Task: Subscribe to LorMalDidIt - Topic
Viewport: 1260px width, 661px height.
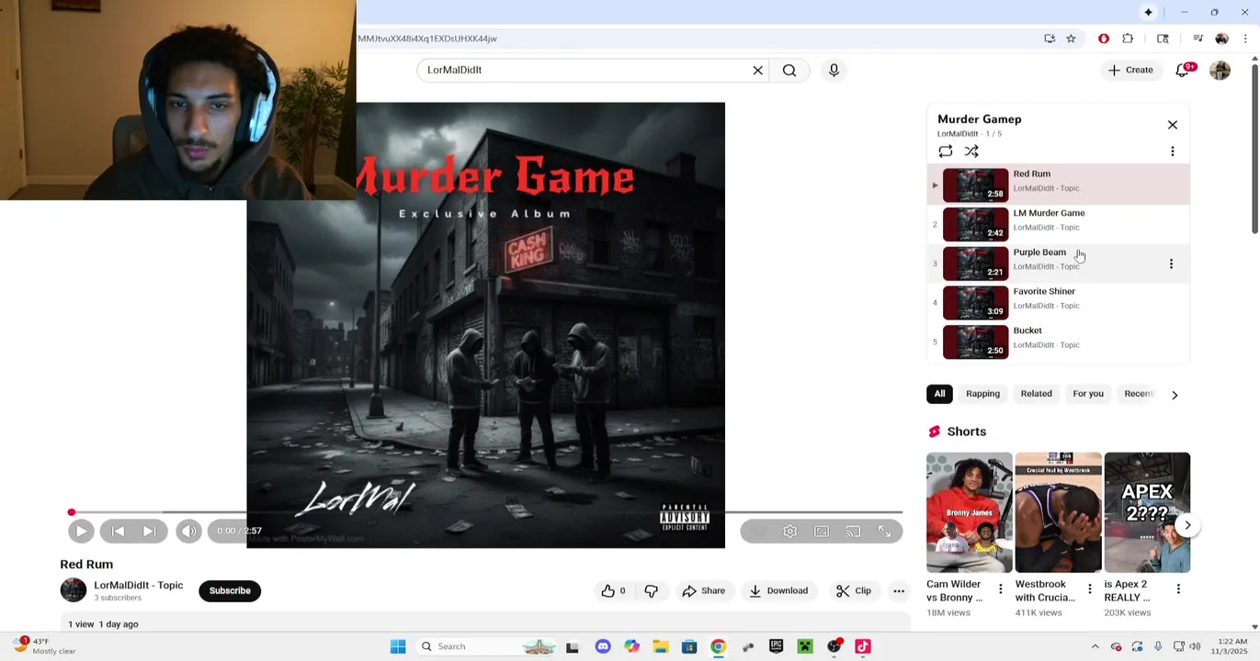Action: (x=230, y=590)
